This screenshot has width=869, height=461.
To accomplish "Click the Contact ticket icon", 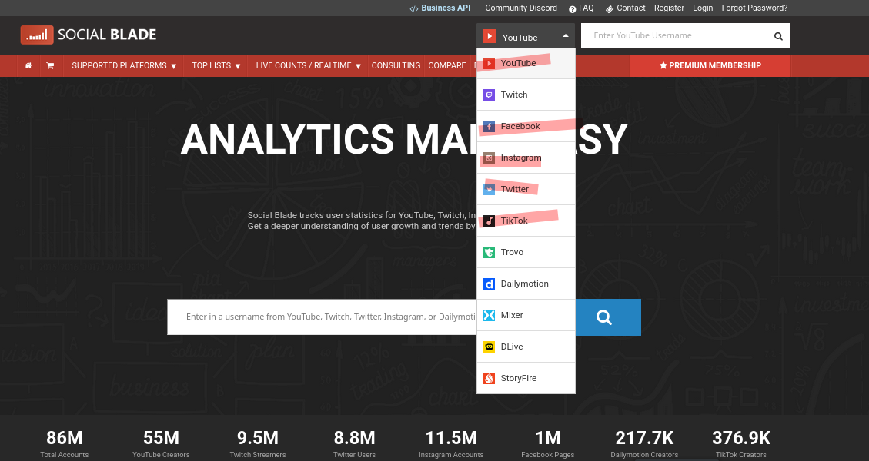I will (x=610, y=9).
